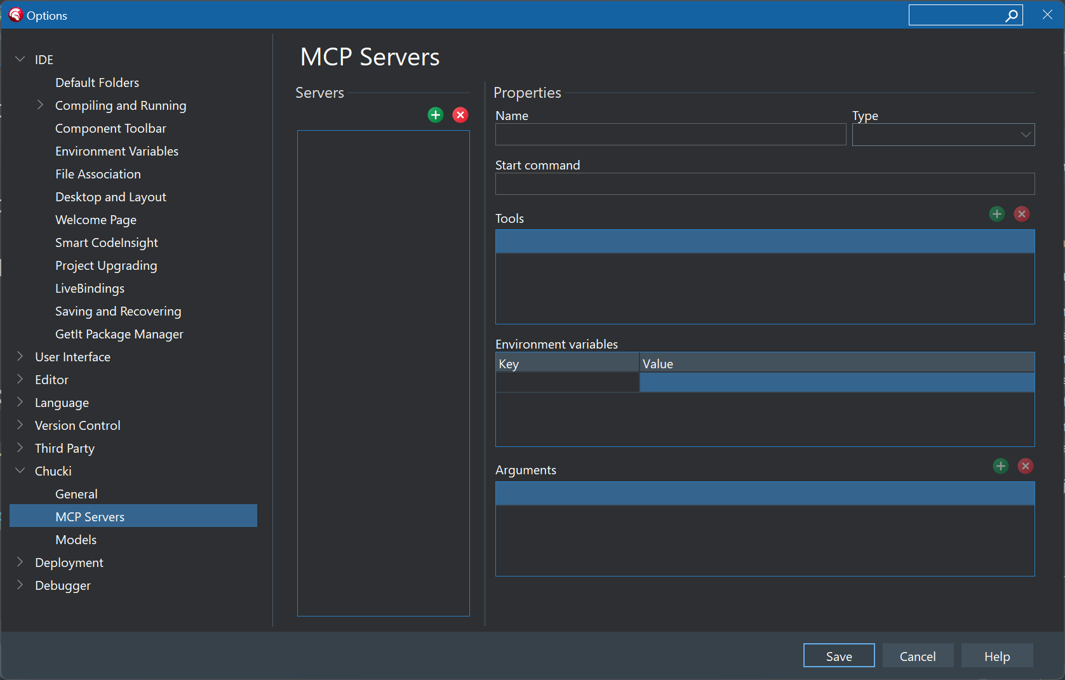The height and width of the screenshot is (680, 1065).
Task: Open the server Type dropdown
Action: (1025, 135)
